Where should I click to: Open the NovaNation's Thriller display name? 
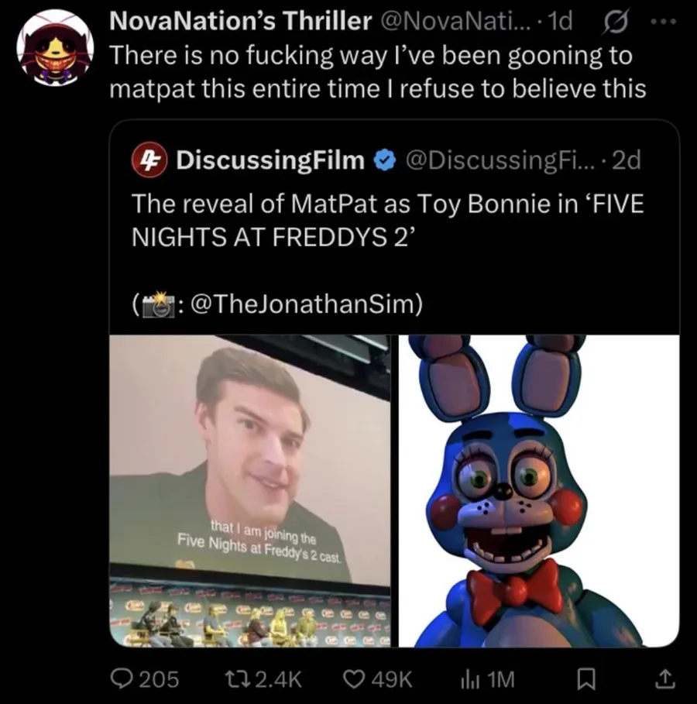240,22
